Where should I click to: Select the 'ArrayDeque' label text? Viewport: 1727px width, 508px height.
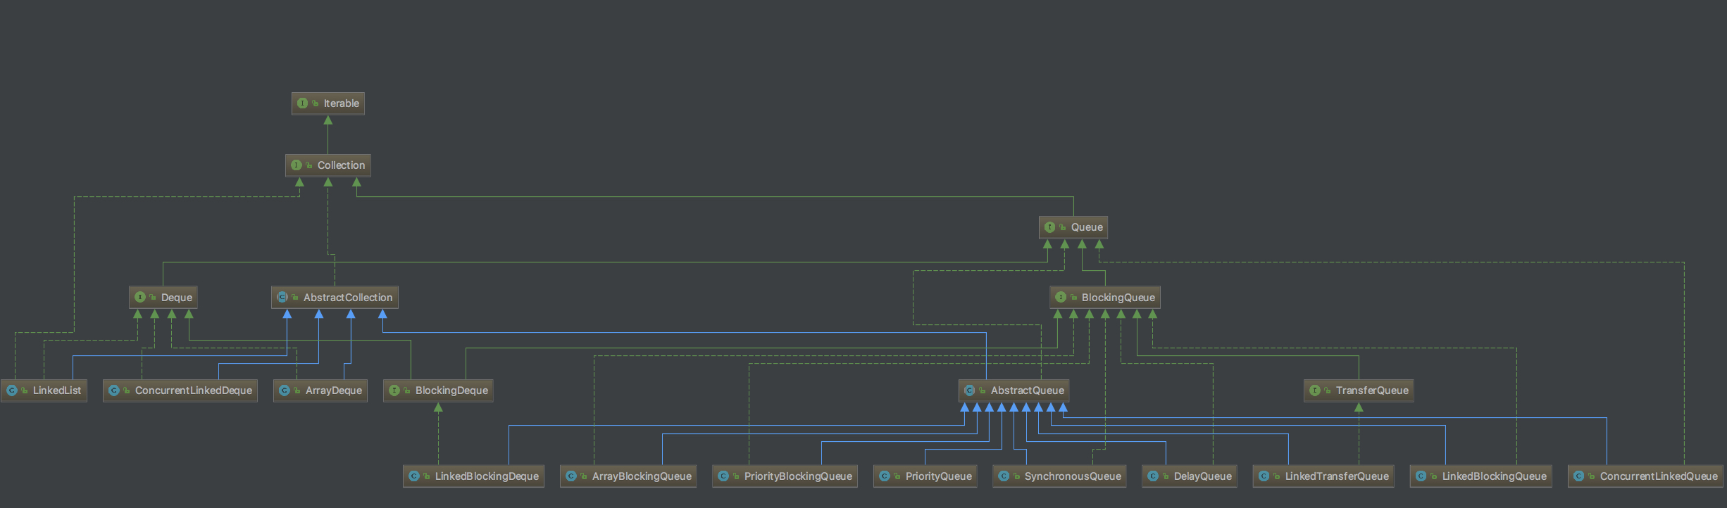(x=334, y=390)
